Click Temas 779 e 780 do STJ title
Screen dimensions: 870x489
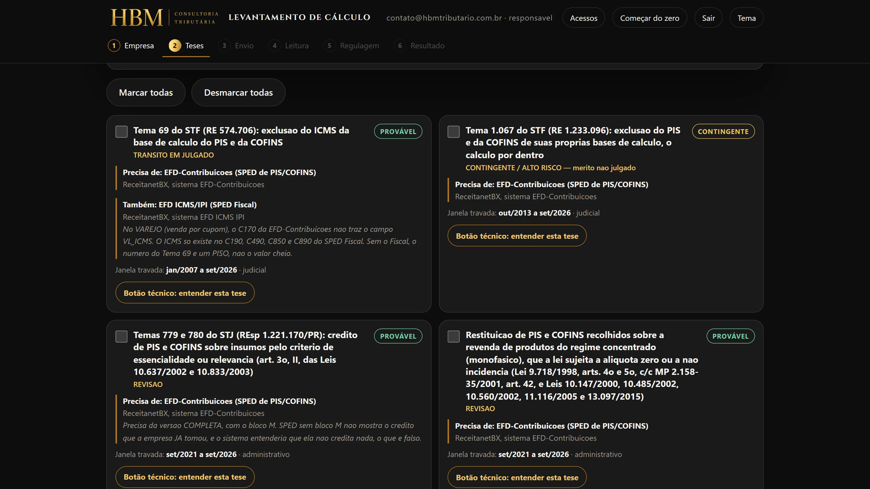245,353
